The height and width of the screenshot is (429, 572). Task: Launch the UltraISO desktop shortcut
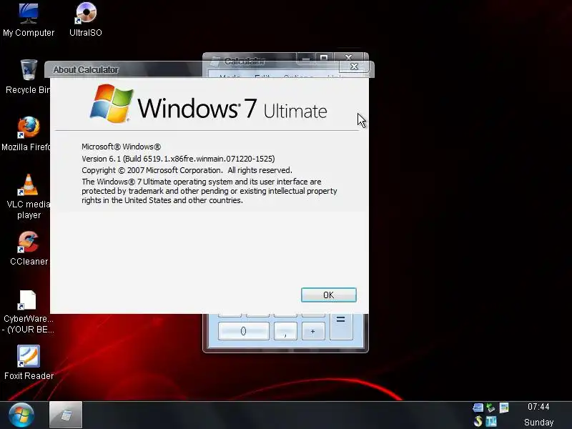coord(86,20)
